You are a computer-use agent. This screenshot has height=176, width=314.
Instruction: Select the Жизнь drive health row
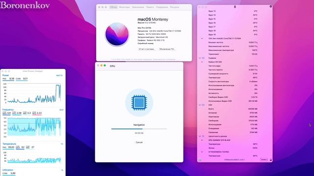click(233, 148)
